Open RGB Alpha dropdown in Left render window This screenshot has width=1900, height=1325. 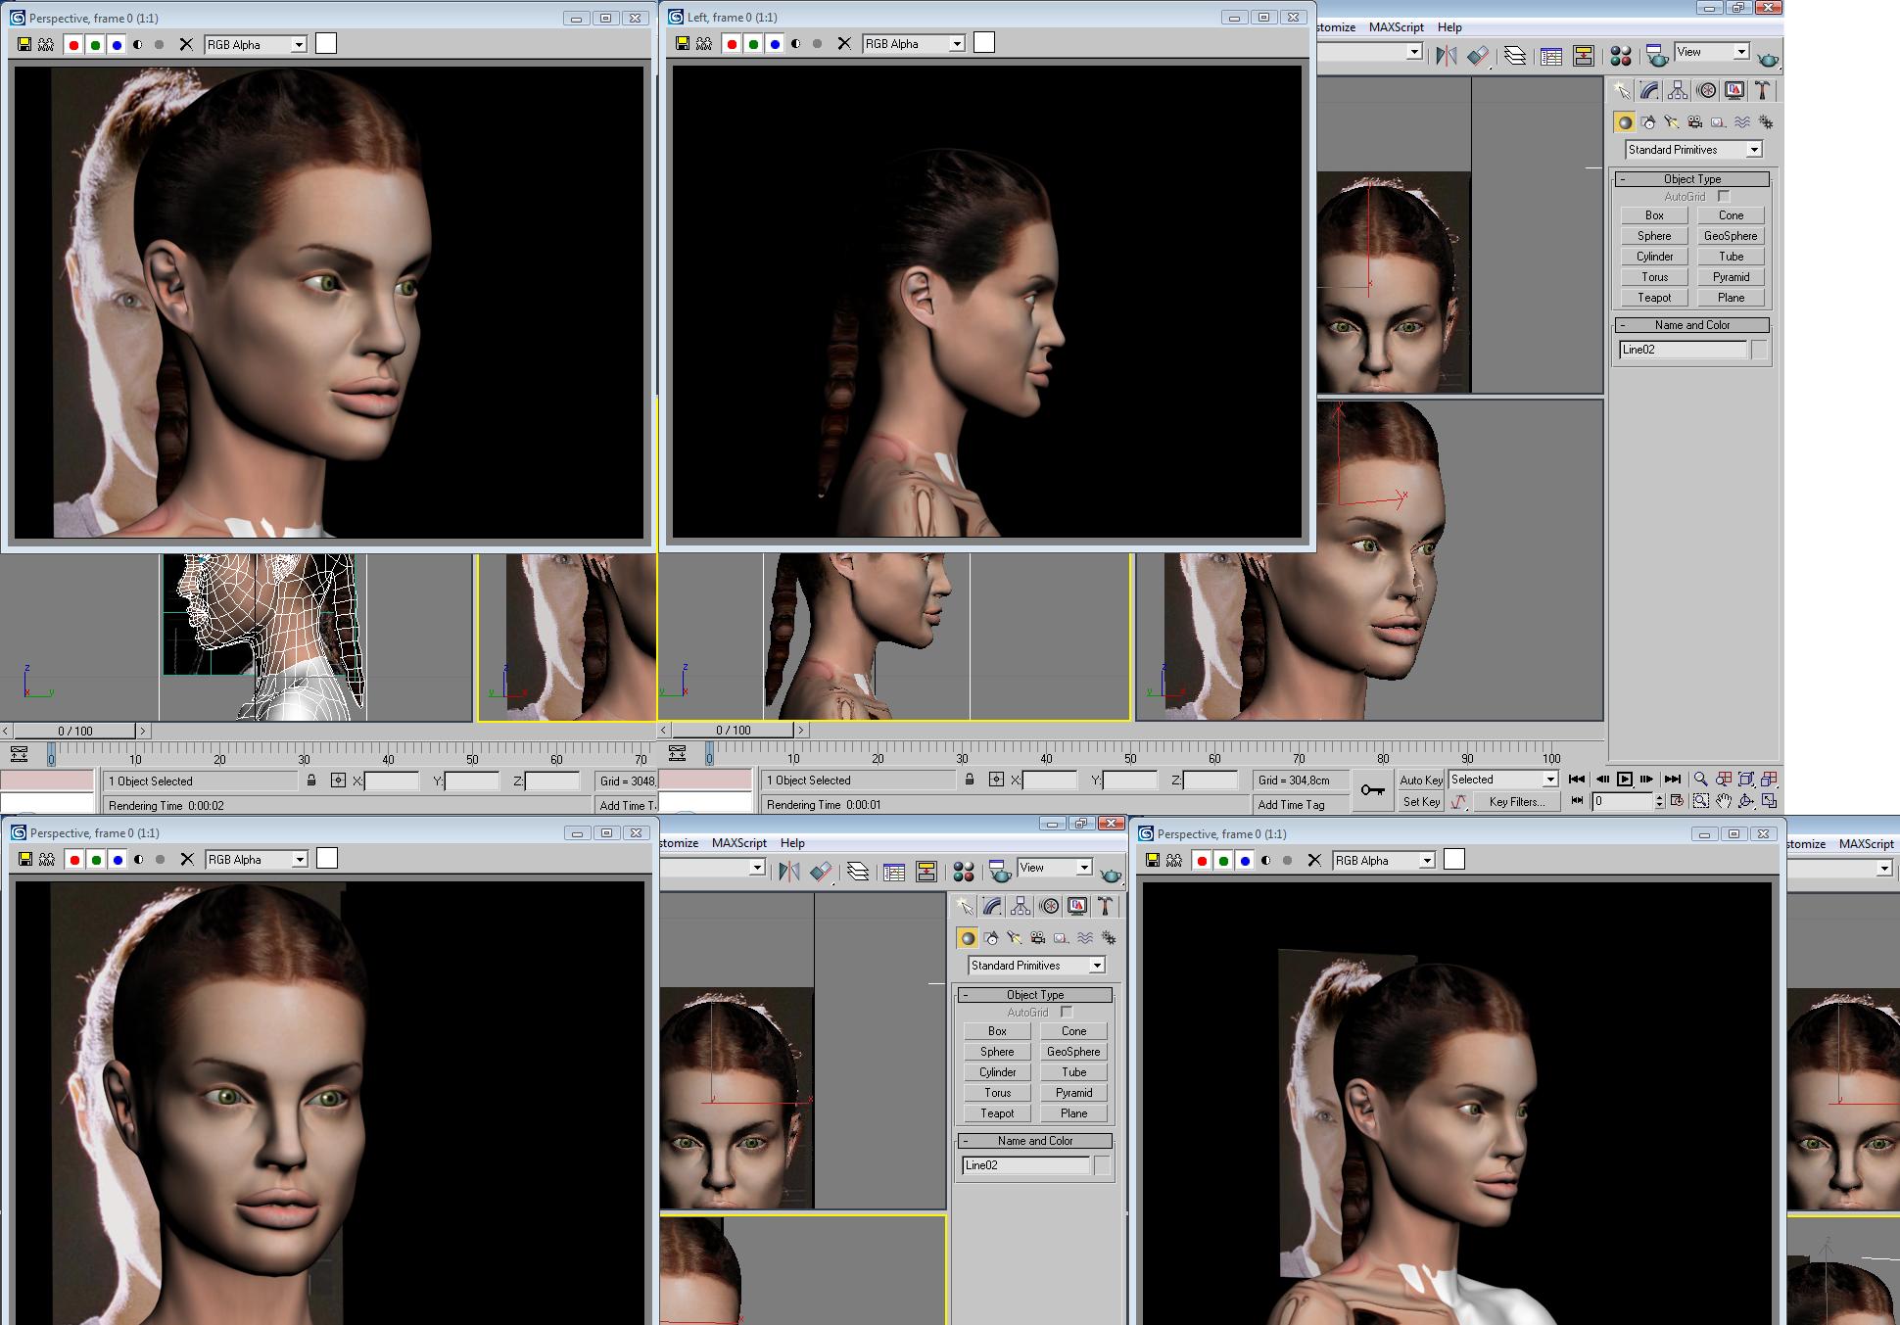956,43
